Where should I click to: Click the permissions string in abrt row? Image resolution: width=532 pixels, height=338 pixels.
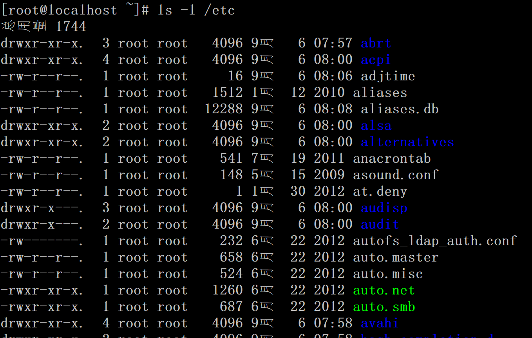click(42, 43)
